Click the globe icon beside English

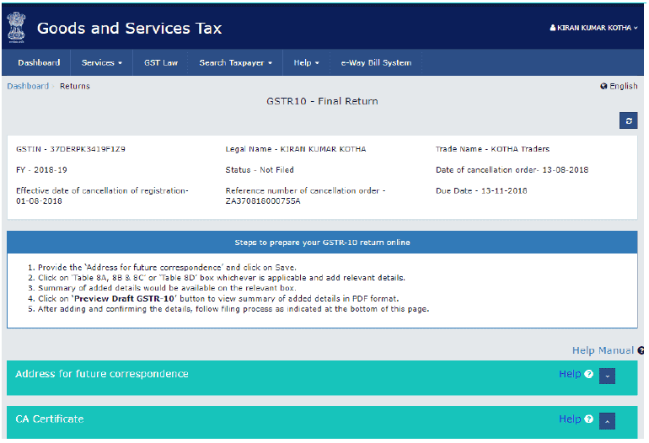[603, 86]
